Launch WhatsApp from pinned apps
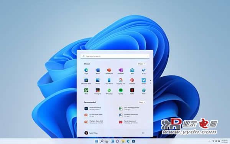Image resolution: width=230 pixels, height=144 pixels. tap(109, 91)
